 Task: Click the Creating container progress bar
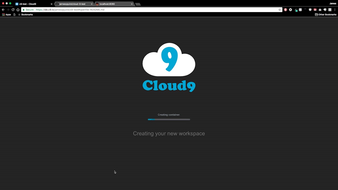click(x=169, y=120)
